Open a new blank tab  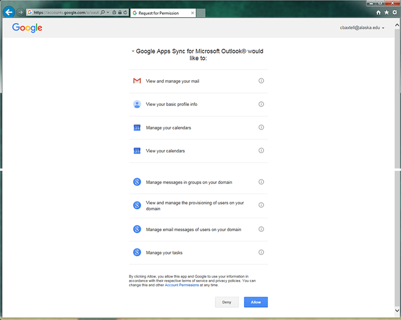click(x=201, y=12)
